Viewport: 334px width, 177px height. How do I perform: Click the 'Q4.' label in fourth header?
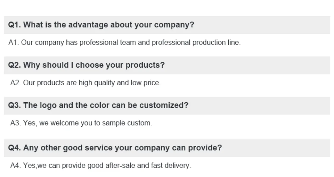[x=15, y=148]
